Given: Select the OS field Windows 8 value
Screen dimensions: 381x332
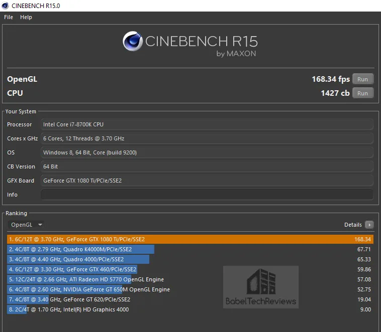Looking at the screenshot, I should (x=207, y=152).
